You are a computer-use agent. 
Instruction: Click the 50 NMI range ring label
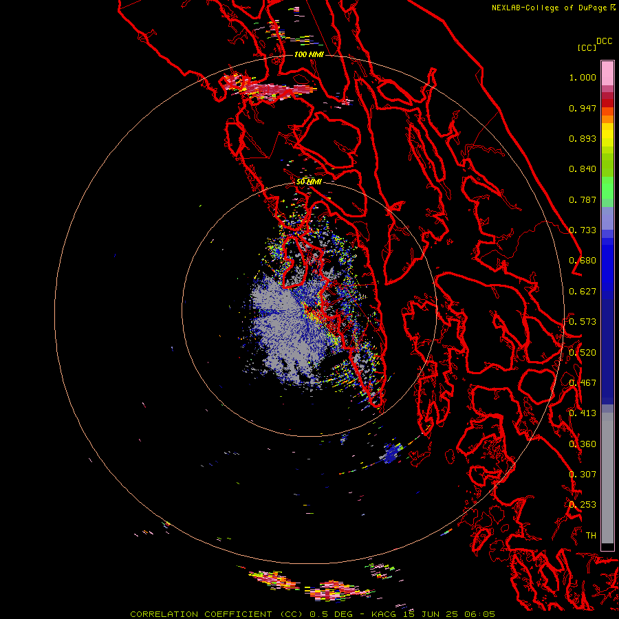pos(309,182)
